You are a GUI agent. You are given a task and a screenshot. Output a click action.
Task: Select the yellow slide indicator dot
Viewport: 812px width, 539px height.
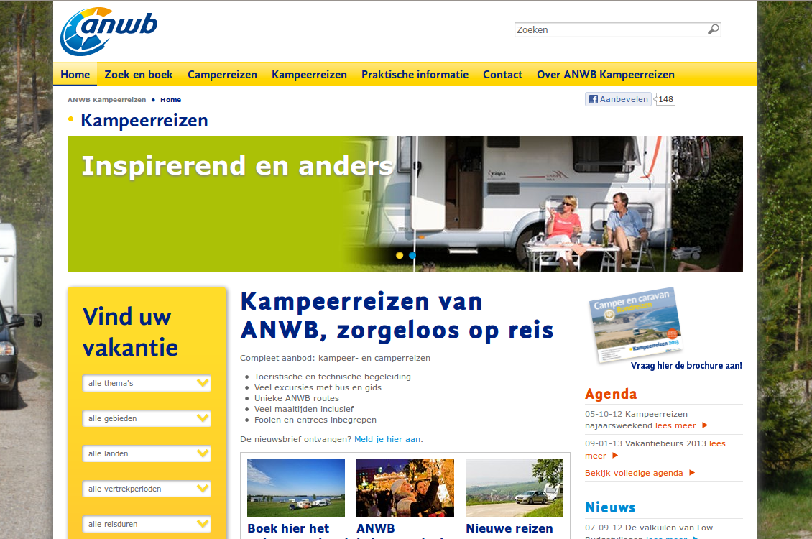click(x=400, y=255)
